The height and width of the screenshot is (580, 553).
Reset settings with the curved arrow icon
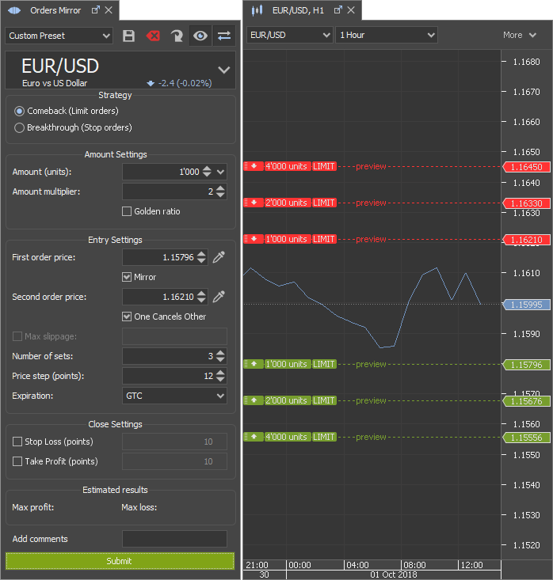177,36
